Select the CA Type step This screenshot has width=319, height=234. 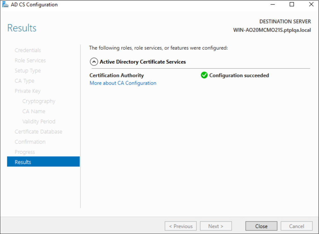click(24, 81)
